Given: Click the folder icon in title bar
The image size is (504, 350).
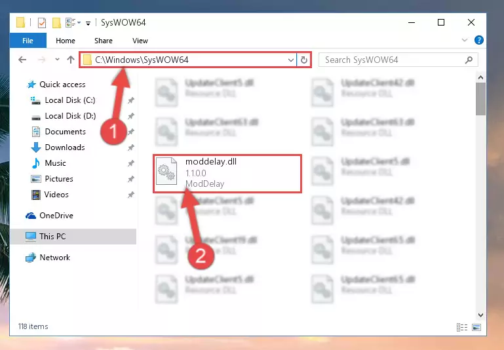Looking at the screenshot, I should [20, 22].
